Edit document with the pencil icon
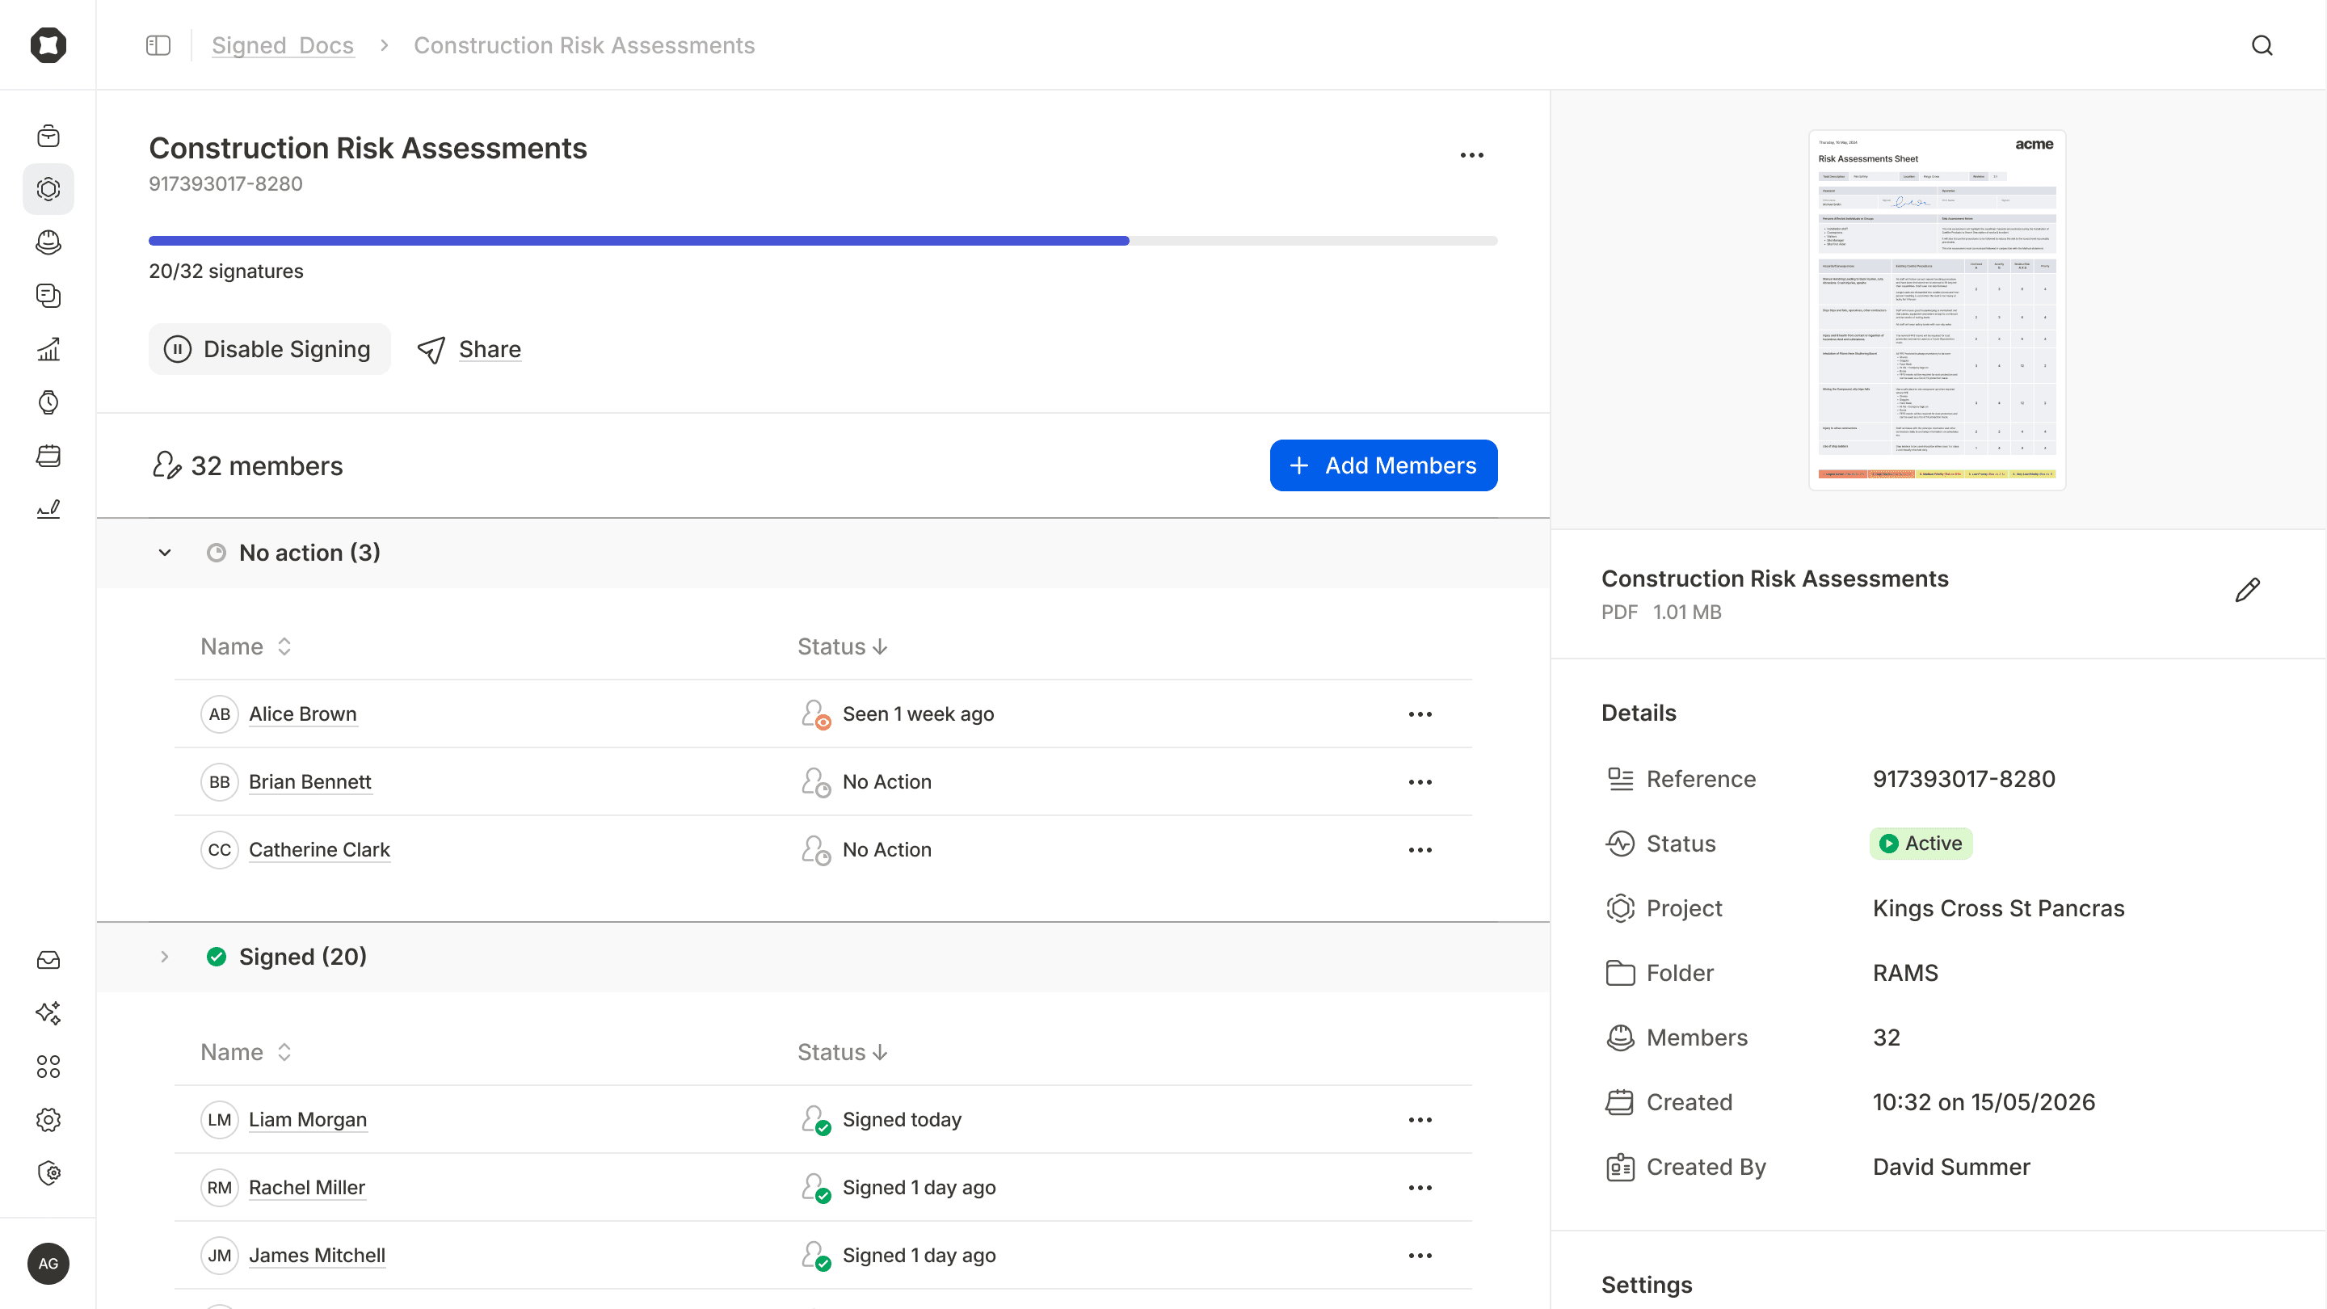 pos(2248,590)
